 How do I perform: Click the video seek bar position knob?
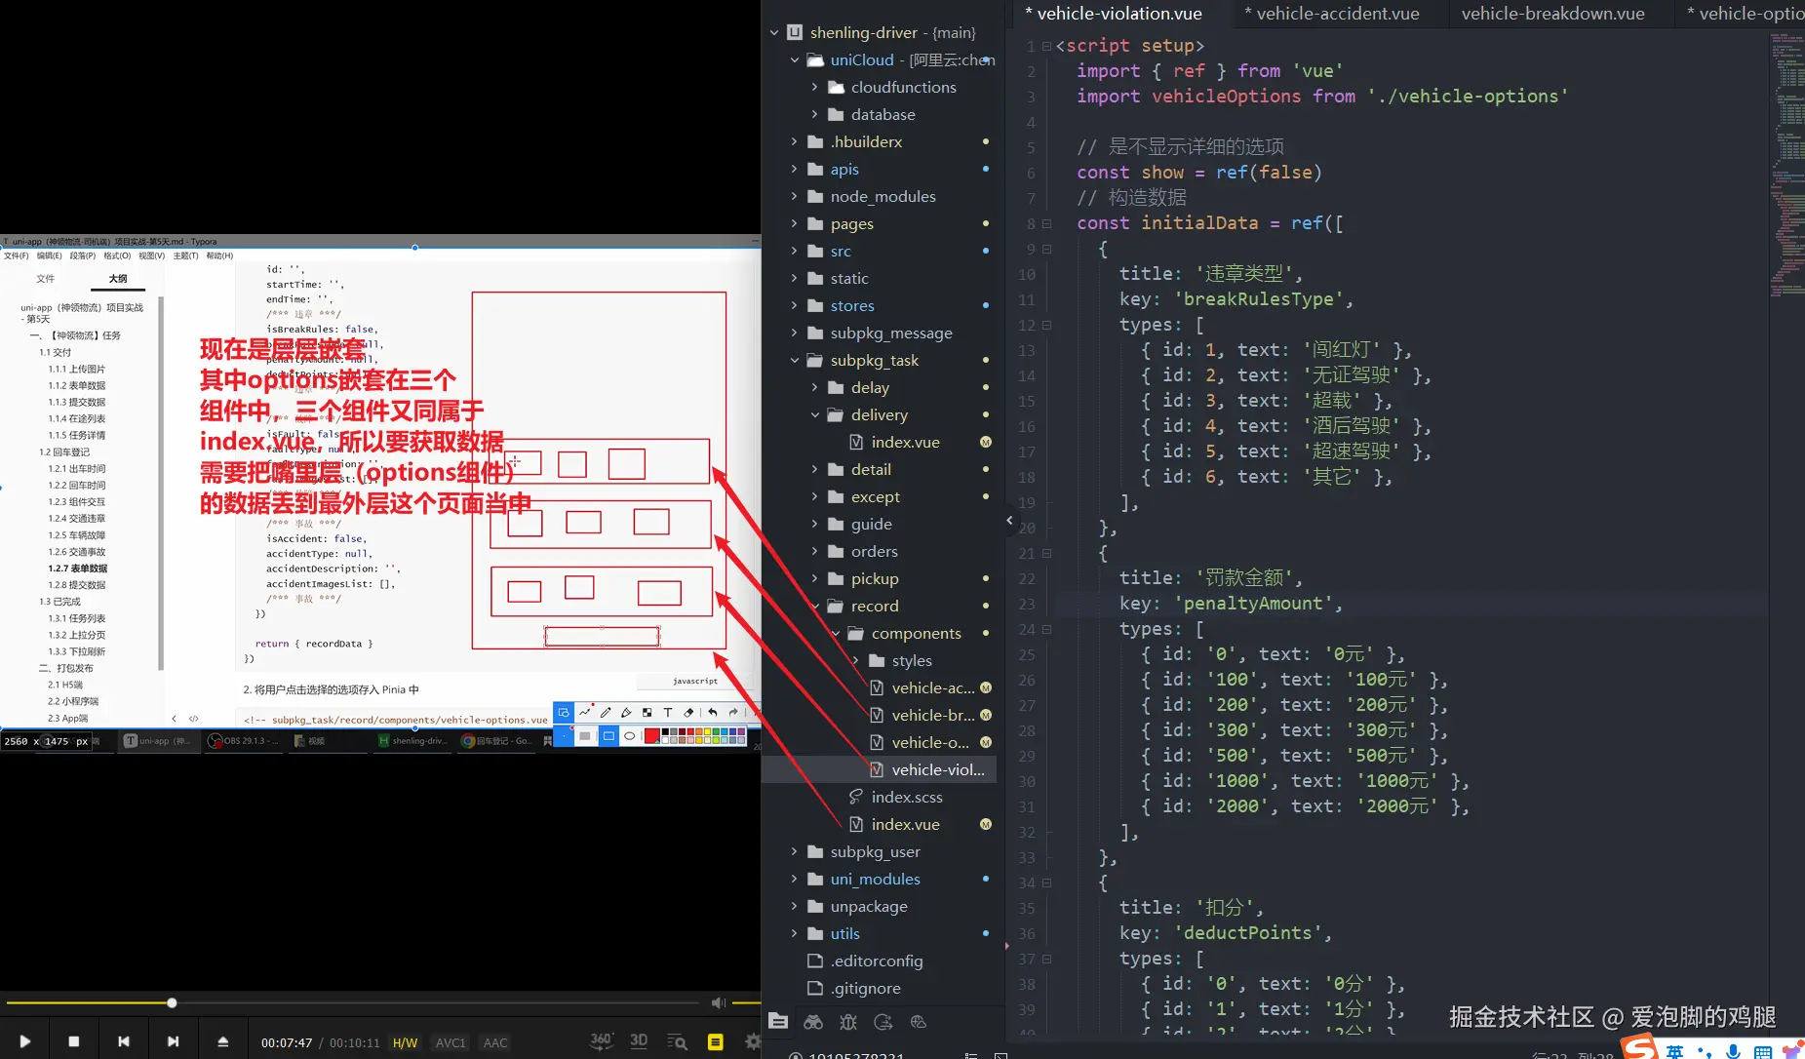coord(172,1002)
